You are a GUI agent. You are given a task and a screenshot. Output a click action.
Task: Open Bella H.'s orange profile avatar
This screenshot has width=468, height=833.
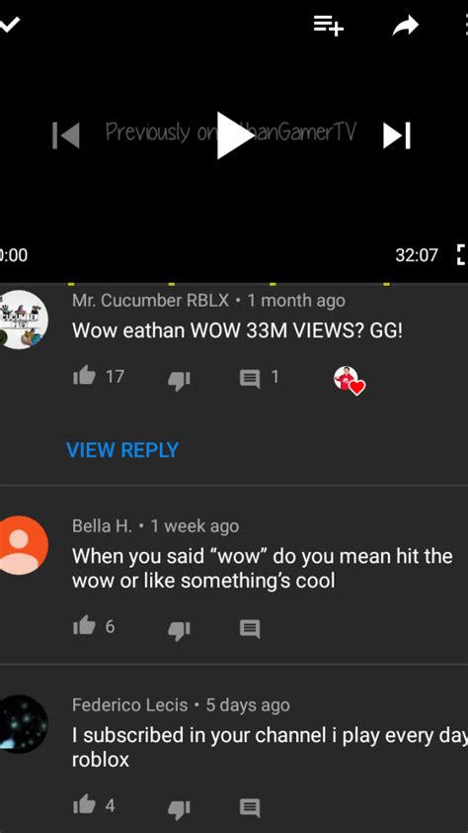(x=21, y=545)
